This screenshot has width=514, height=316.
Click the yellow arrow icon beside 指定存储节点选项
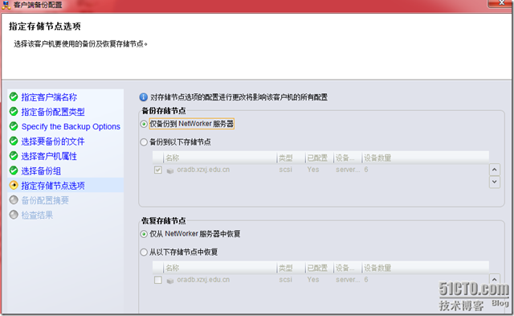(14, 186)
